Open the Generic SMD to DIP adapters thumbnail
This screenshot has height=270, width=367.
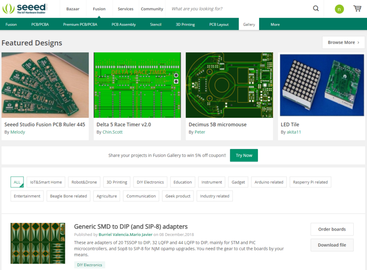click(x=38, y=243)
